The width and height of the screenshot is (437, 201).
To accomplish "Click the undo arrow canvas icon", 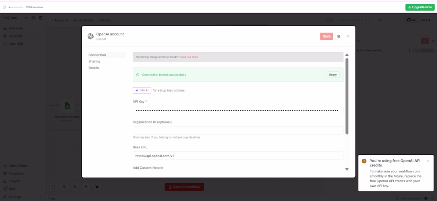I will tap(86, 187).
